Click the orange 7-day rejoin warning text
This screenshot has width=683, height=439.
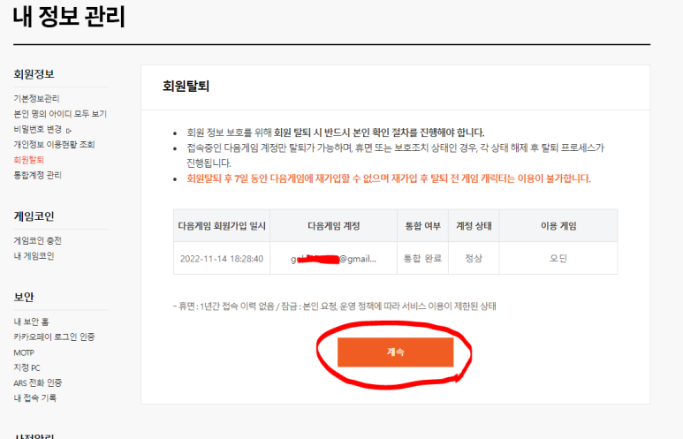coord(389,178)
